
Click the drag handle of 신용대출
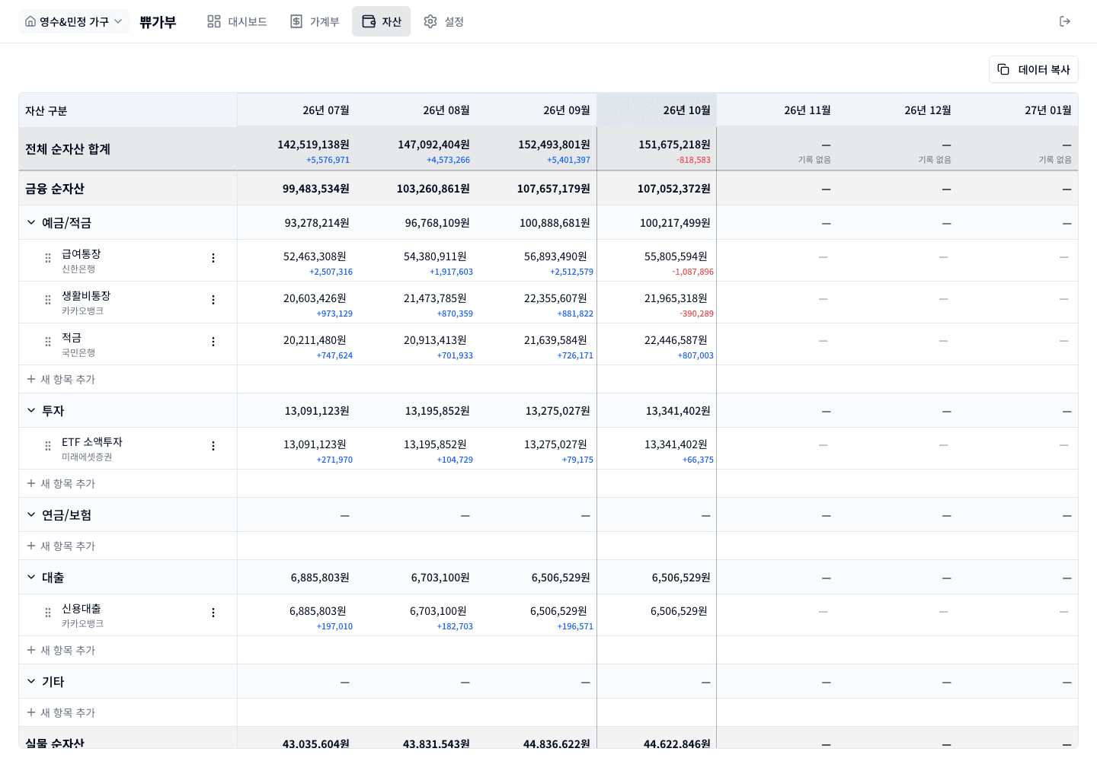pyautogui.click(x=48, y=613)
